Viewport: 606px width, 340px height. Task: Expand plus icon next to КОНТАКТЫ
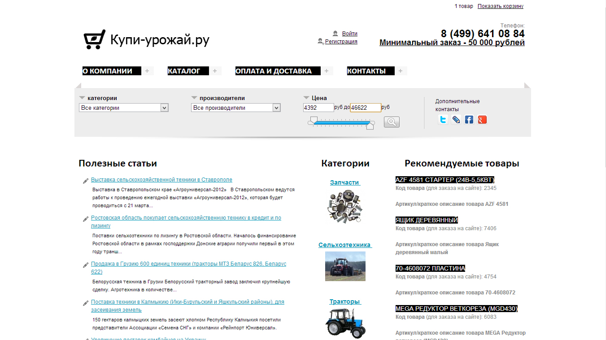(x=401, y=71)
